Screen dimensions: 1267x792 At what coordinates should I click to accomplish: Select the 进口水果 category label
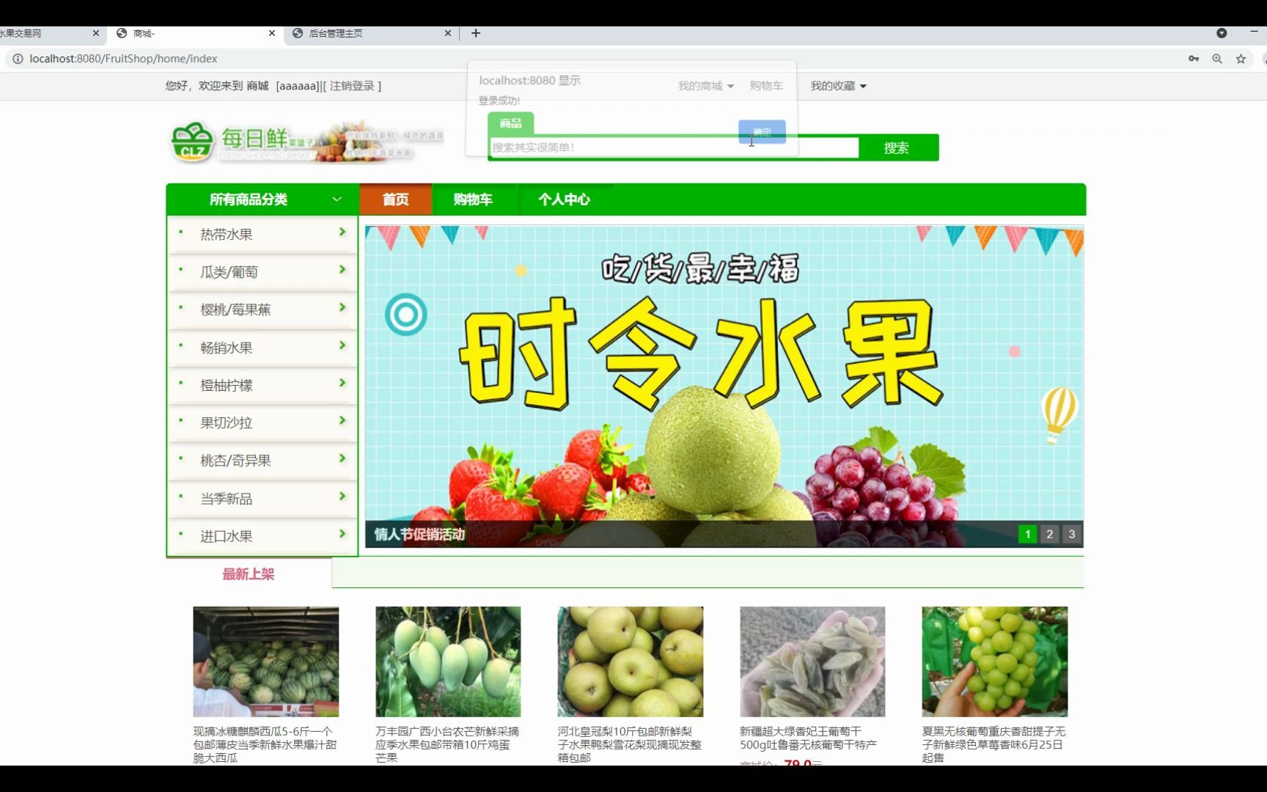pyautogui.click(x=227, y=536)
